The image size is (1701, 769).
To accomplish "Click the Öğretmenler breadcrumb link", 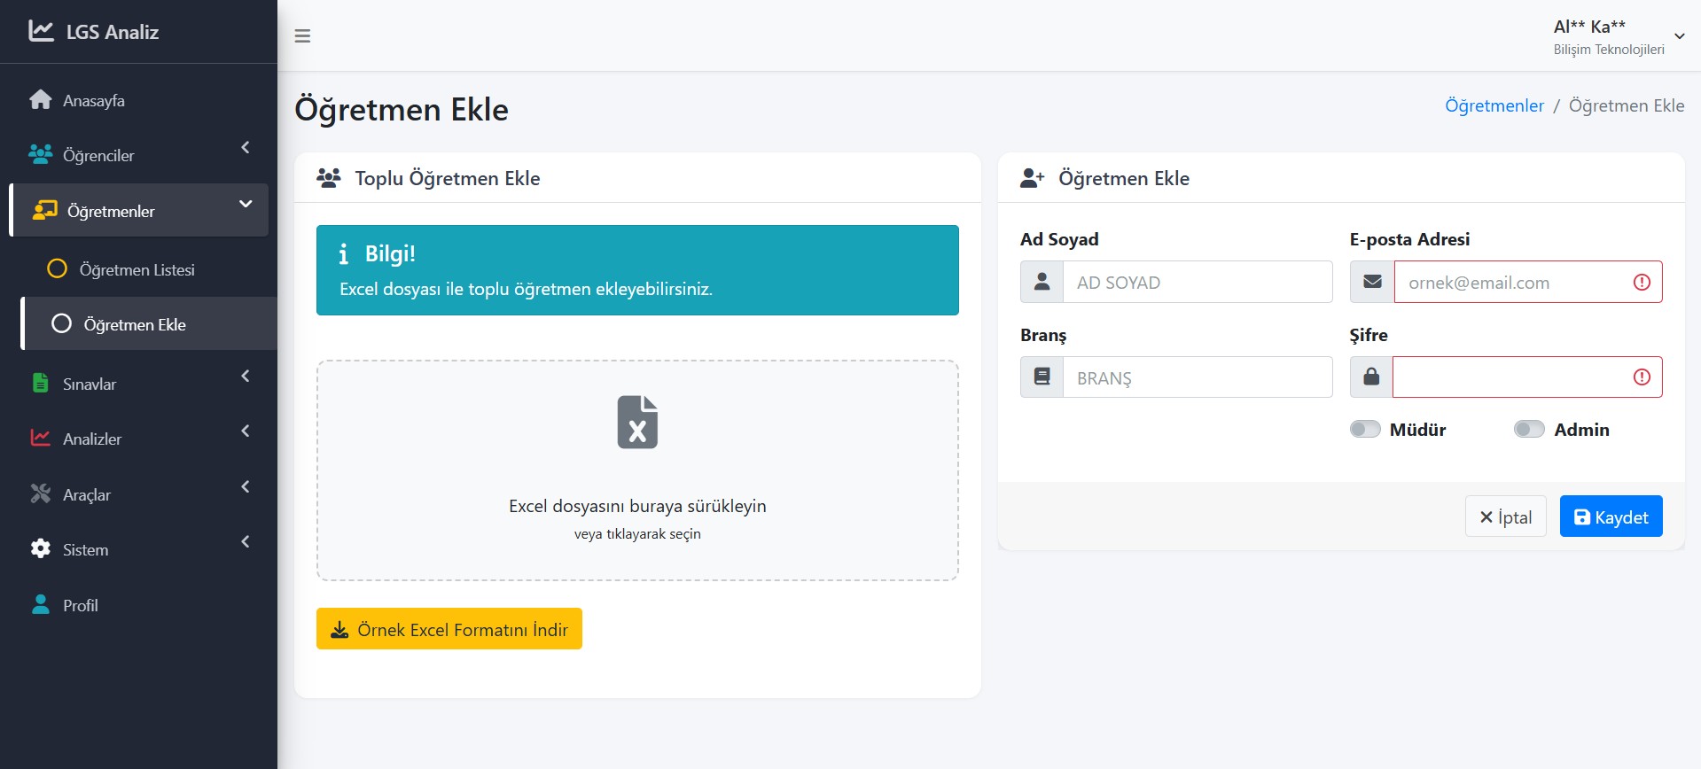I will click(x=1494, y=106).
